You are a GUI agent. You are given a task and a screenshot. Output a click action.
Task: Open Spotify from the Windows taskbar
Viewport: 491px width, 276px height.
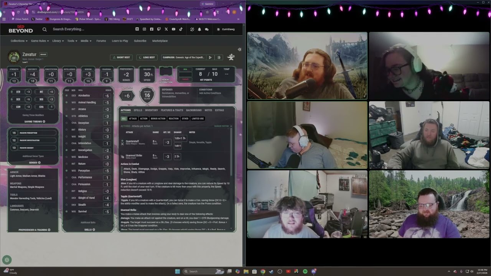click(x=305, y=271)
